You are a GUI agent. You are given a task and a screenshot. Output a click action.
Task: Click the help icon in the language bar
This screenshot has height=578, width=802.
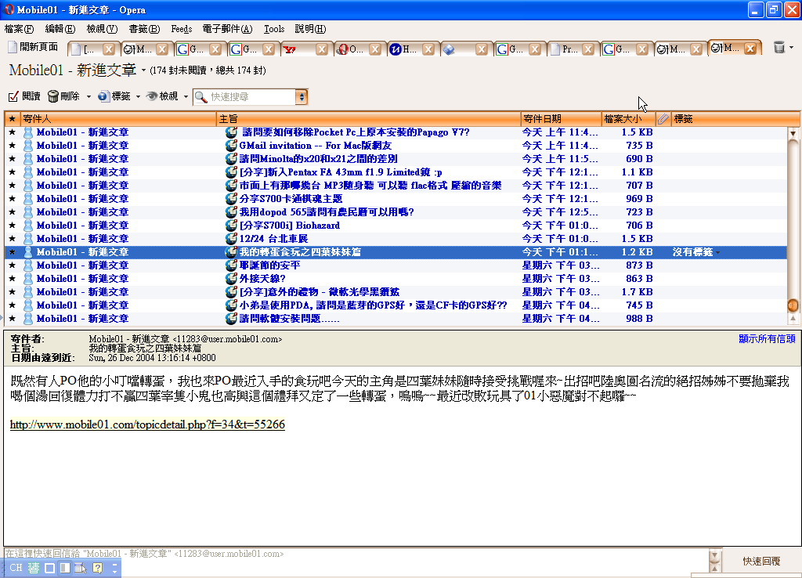tap(98, 568)
